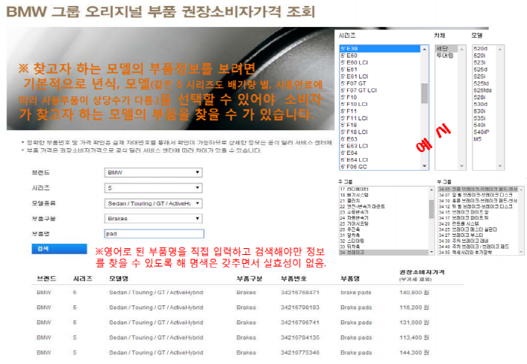Select 22 엔진-변속기 마운트 in main group list
Viewport: 527px width, 364px height.
click(384, 207)
